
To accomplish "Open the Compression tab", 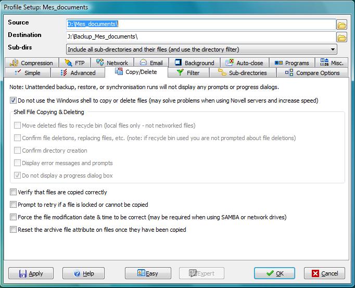I will click(32, 63).
